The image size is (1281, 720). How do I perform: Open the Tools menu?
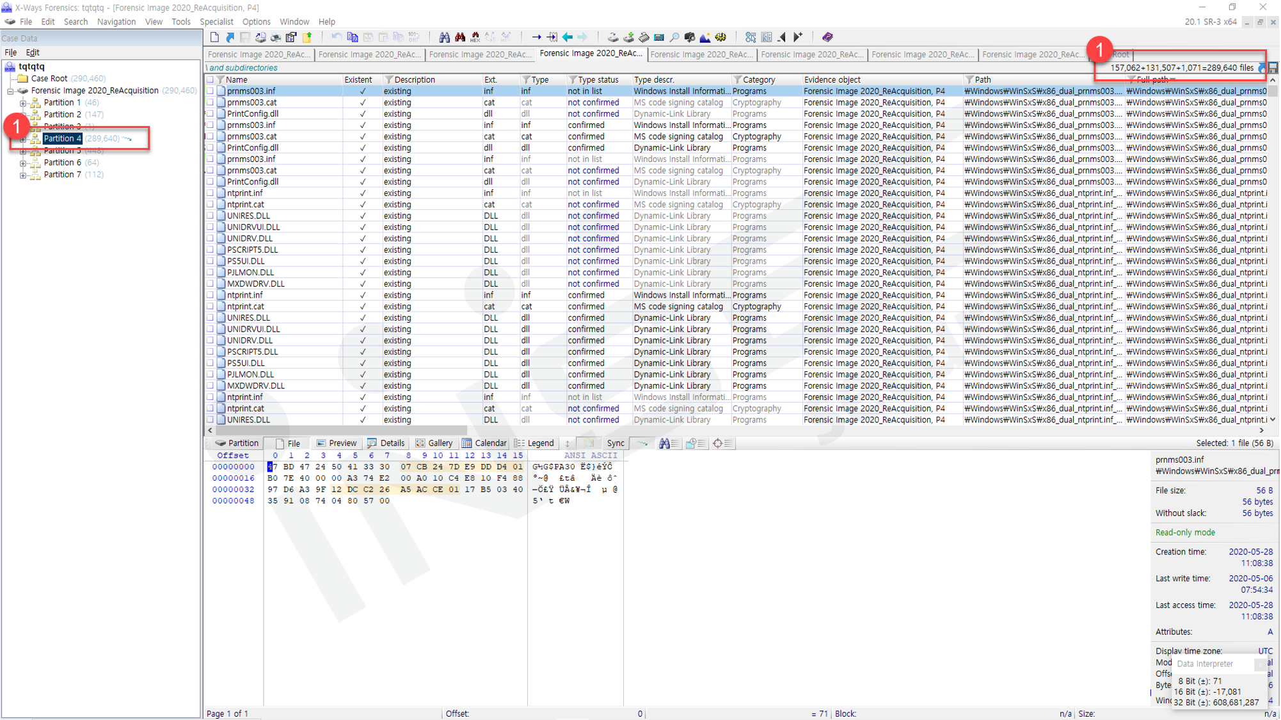(x=181, y=22)
